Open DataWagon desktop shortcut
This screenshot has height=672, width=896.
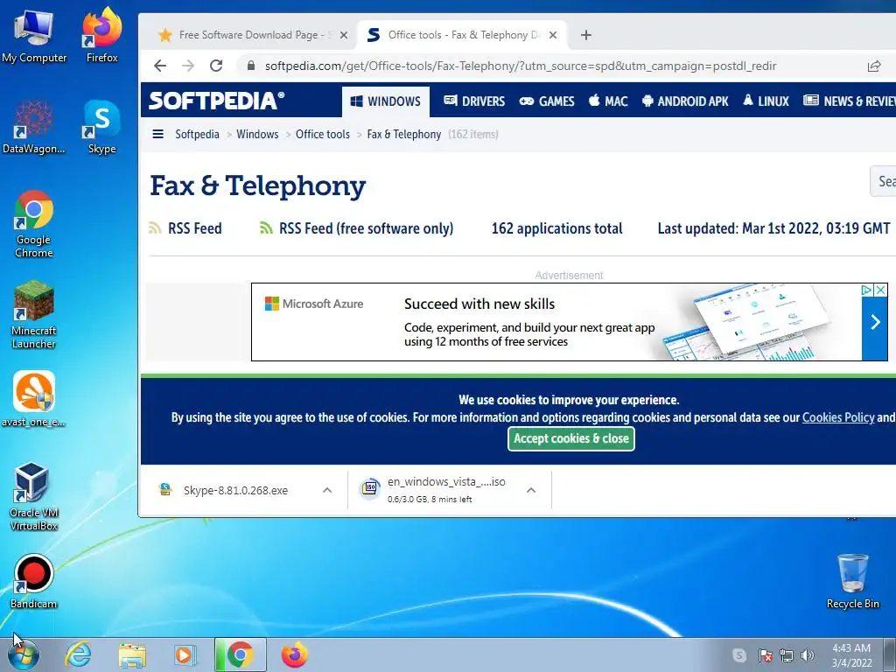pyautogui.click(x=34, y=127)
